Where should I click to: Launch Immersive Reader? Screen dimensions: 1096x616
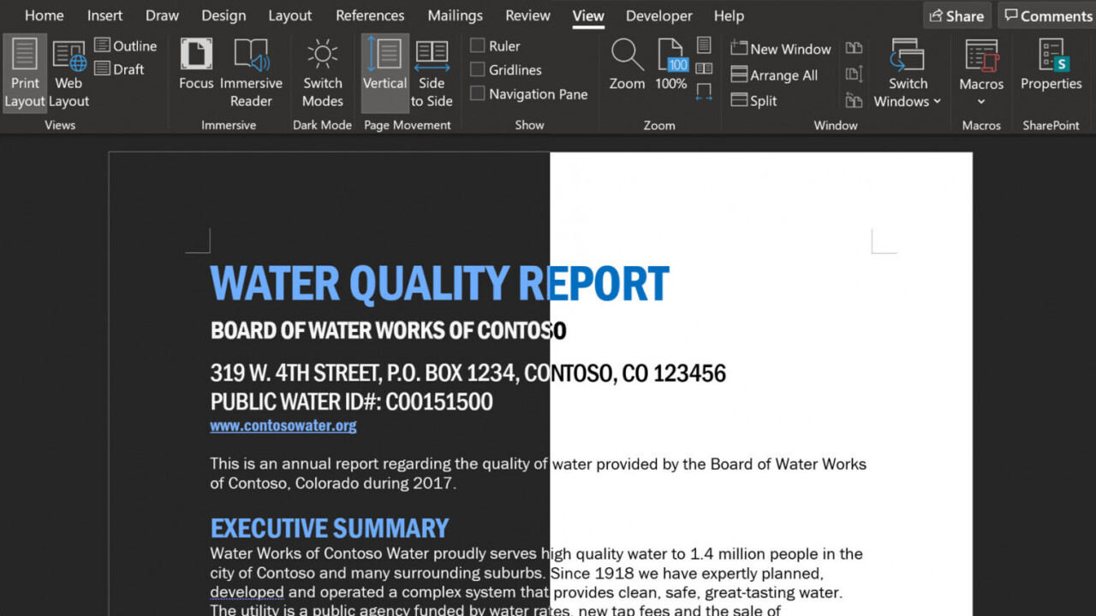tap(251, 56)
